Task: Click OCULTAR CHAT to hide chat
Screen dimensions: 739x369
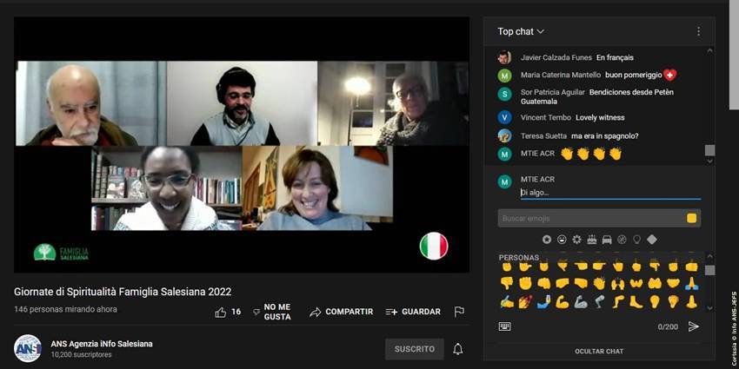Action: coord(599,351)
